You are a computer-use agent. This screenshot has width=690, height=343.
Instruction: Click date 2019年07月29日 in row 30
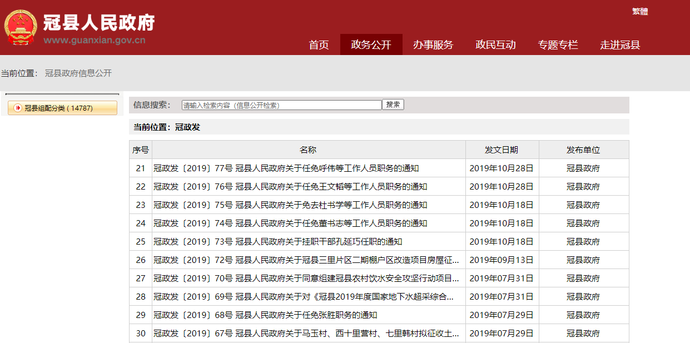coord(502,333)
